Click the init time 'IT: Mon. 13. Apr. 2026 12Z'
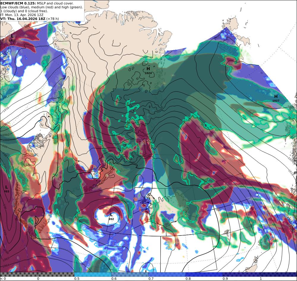Viewport: 297px width, 281px height. (x=22, y=15)
